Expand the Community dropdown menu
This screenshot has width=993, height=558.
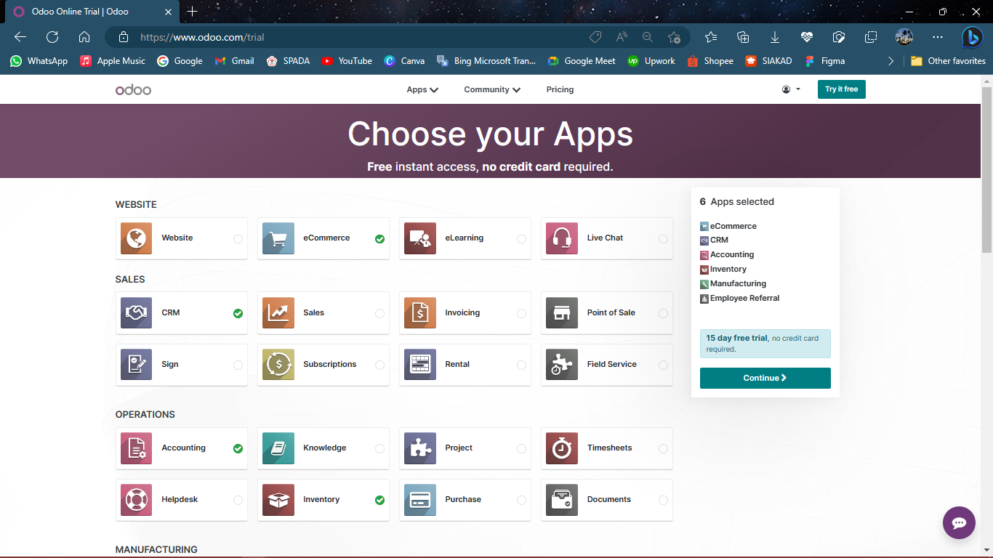tap(492, 90)
